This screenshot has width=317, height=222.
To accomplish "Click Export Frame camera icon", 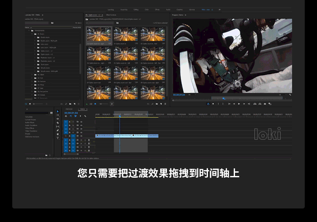I will tap(265, 104).
